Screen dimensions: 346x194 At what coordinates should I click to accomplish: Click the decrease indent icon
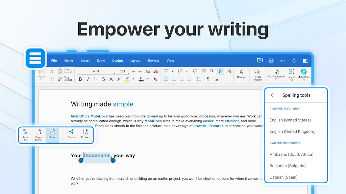(211, 71)
